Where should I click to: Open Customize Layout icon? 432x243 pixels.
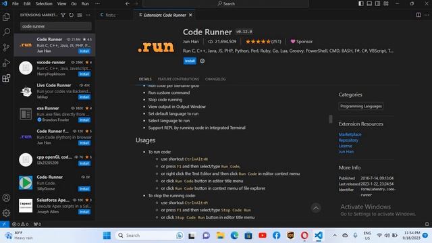click(386, 3)
